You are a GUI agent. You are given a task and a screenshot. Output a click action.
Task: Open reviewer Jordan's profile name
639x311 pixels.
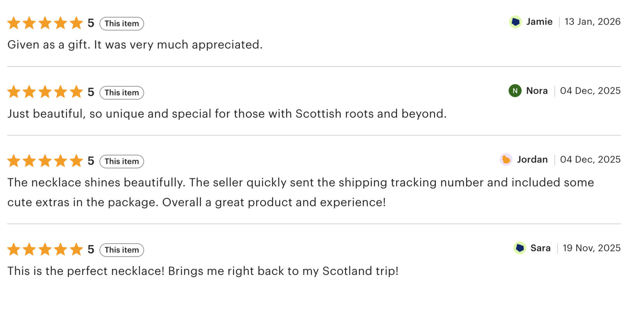click(532, 160)
